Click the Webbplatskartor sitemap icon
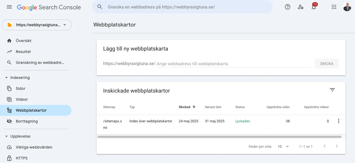Viewport: 355px width, 163px height. [x=9, y=110]
